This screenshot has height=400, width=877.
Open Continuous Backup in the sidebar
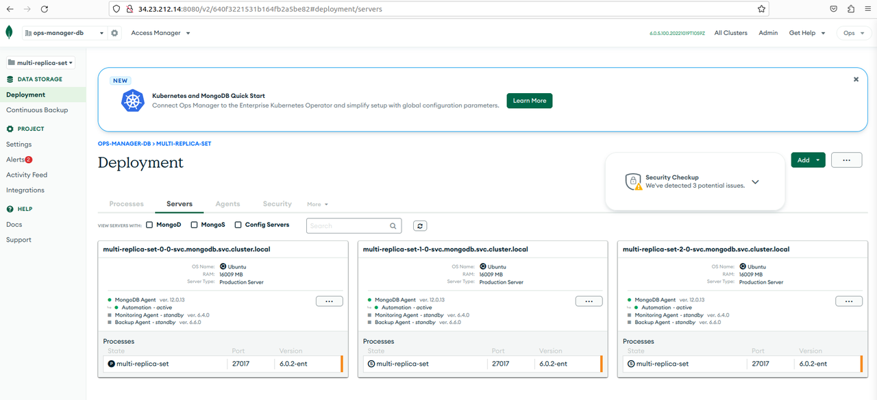(37, 110)
